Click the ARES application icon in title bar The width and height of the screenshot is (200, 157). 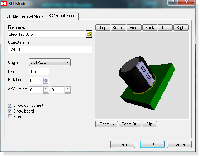pyautogui.click(x=4, y=3)
